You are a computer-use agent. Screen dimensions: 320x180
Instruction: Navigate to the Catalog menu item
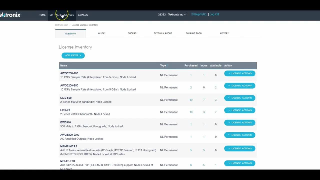83,15
